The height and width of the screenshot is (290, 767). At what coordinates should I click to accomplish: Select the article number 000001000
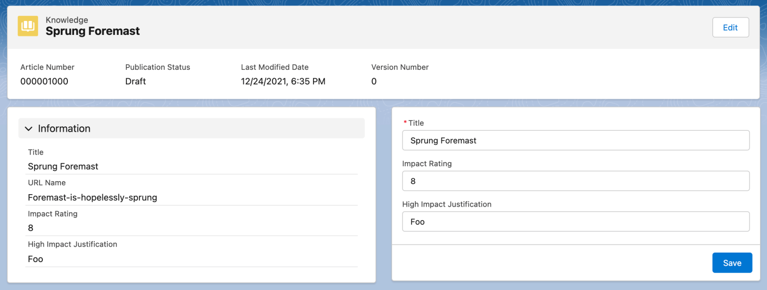click(x=44, y=81)
